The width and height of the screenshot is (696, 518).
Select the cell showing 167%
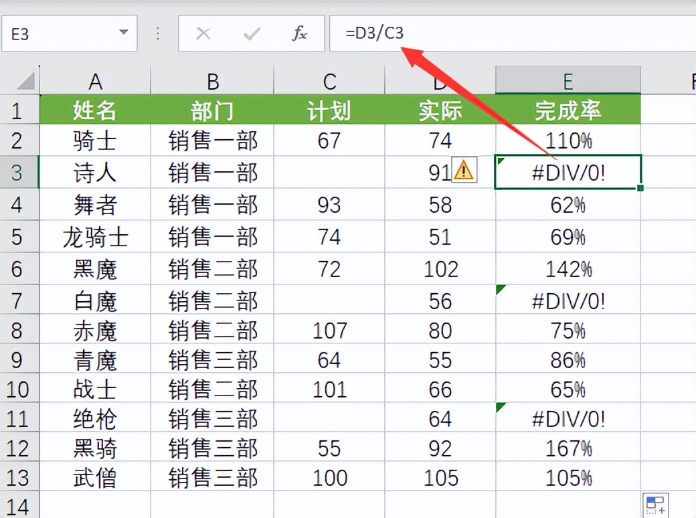tap(568, 448)
